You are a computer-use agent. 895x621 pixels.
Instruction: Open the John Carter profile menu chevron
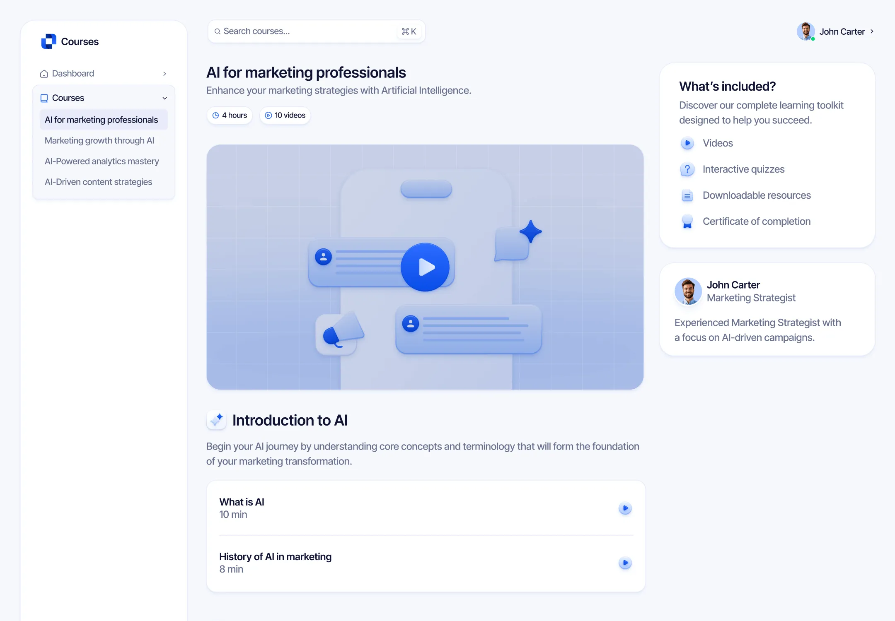872,31
